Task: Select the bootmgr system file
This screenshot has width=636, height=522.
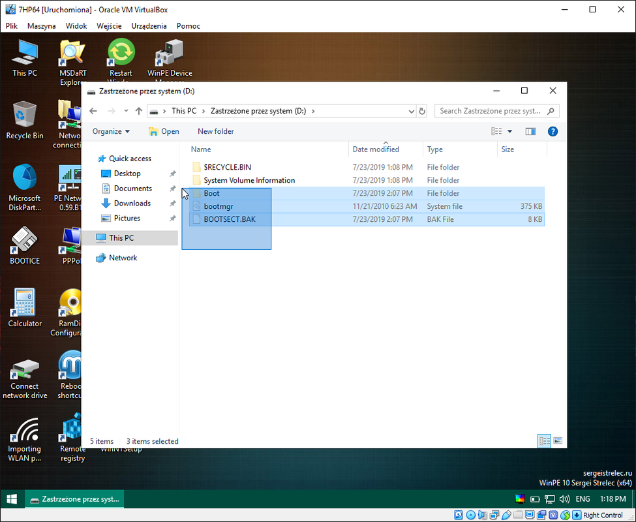Action: 367,206
